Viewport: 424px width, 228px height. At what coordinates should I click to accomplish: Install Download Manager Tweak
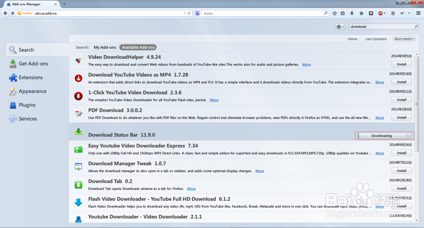coord(402,171)
